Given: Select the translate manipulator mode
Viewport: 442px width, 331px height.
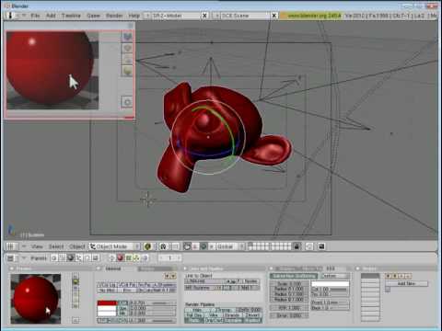Looking at the screenshot, I should (195, 246).
